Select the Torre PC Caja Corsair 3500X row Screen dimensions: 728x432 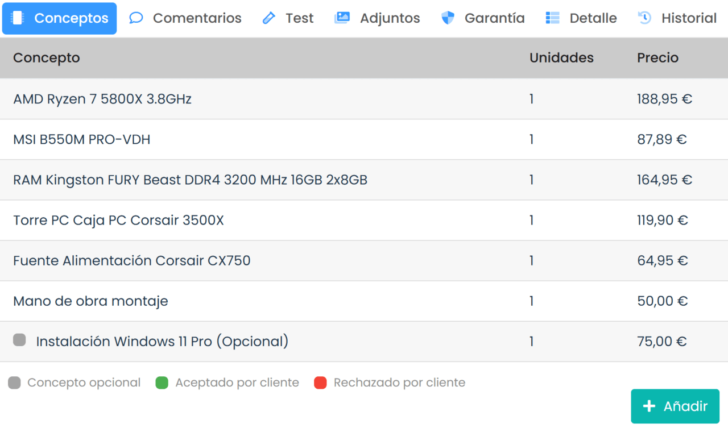tap(118, 220)
